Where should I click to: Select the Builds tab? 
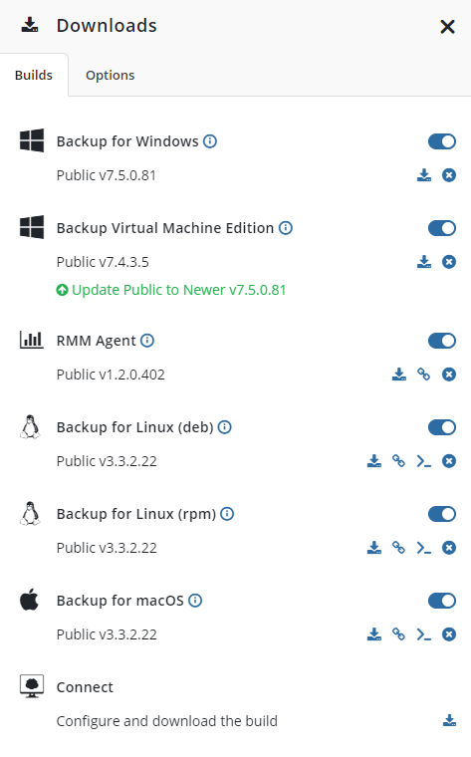[x=34, y=76]
